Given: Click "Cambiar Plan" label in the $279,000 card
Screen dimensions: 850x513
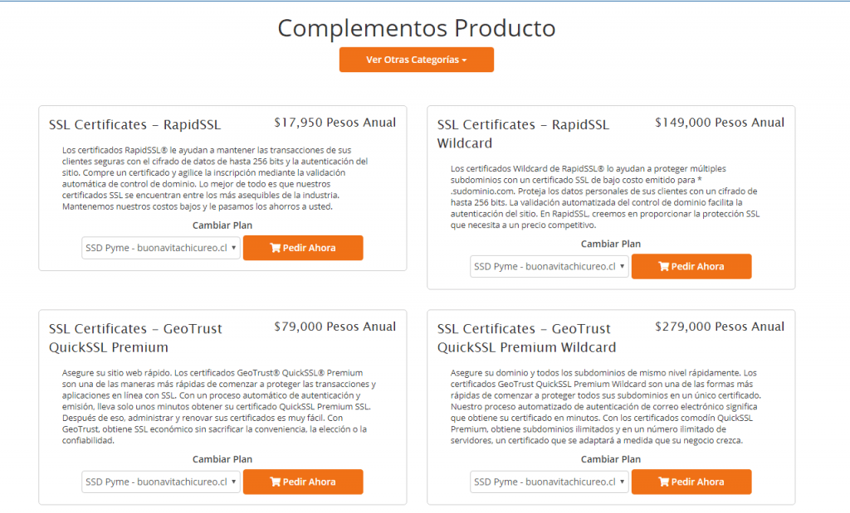Looking at the screenshot, I should tap(611, 459).
